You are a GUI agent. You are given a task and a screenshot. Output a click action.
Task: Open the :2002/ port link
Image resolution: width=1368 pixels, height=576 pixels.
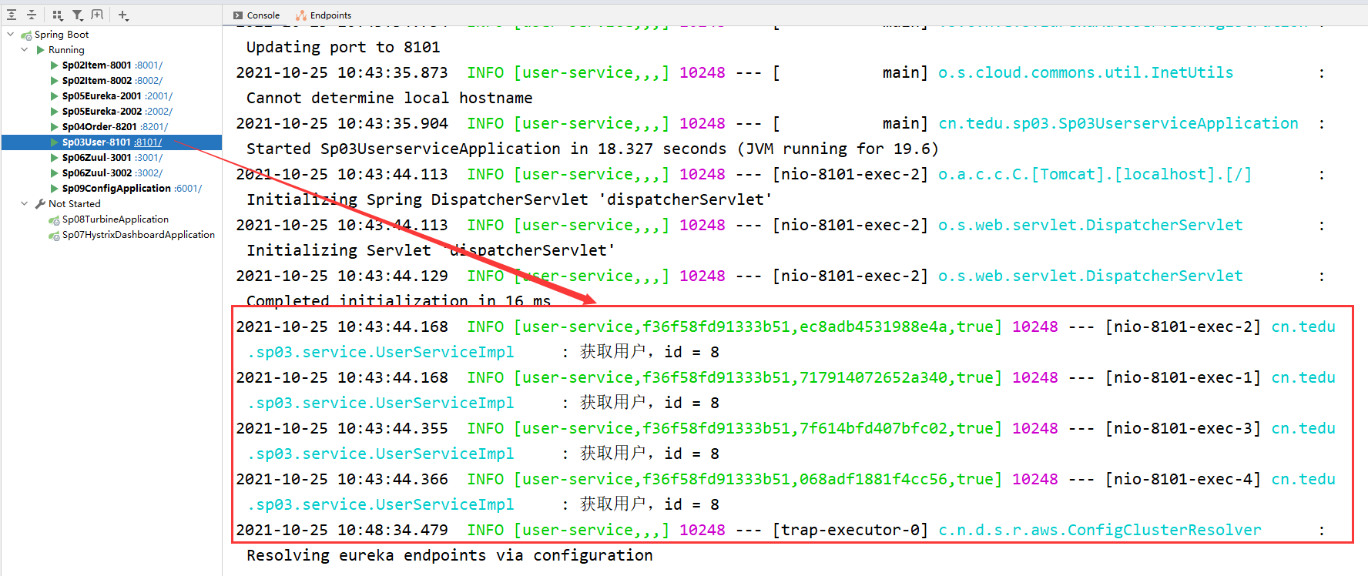[159, 112]
